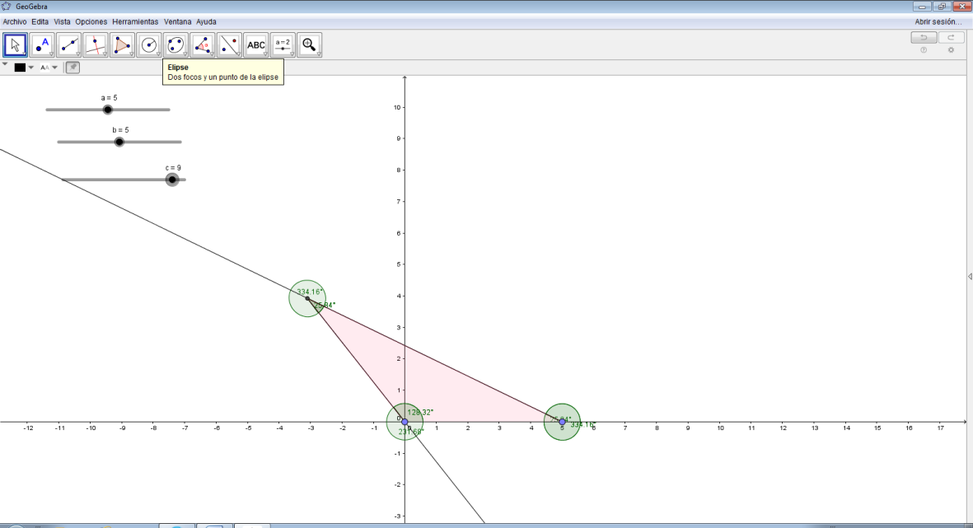Select the Polygon tool

[122, 45]
